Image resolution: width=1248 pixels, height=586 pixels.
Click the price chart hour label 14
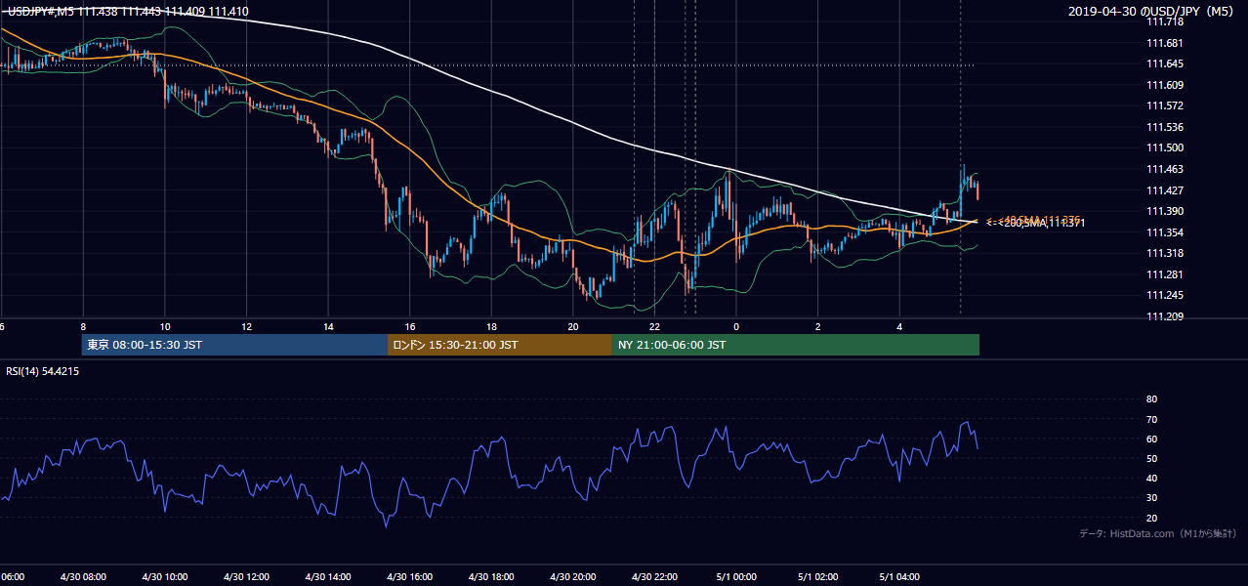point(328,327)
